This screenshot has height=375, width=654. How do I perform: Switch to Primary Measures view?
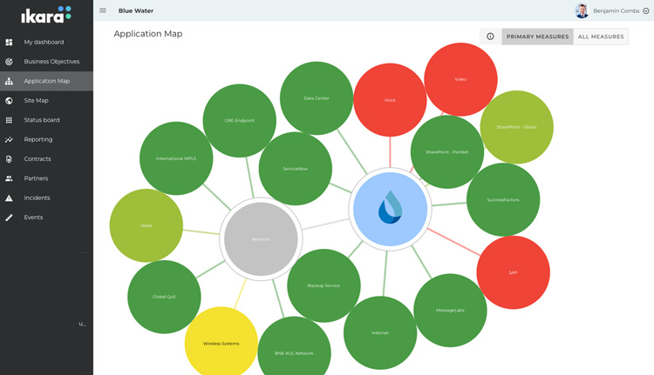pos(538,37)
